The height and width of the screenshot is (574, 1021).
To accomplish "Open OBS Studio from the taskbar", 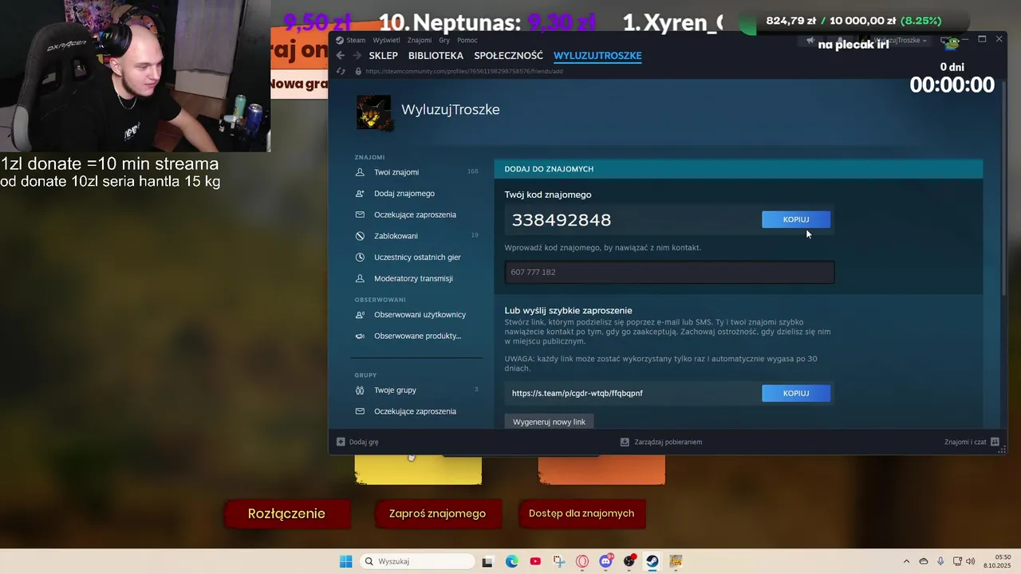I will tap(629, 561).
